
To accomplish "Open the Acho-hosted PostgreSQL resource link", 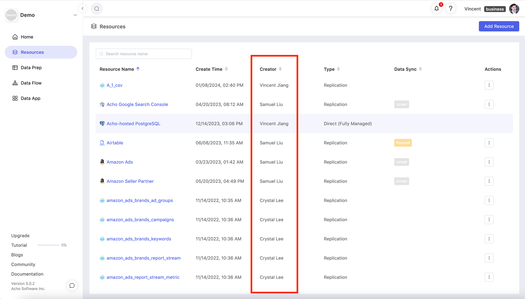I will 133,124.
